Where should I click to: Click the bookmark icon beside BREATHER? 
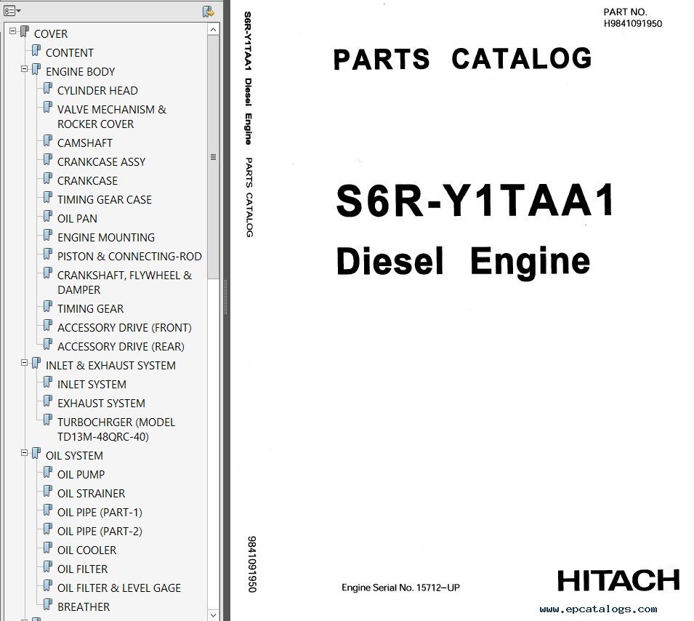tap(48, 605)
